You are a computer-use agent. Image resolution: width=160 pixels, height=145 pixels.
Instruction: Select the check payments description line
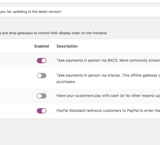[x=107, y=76]
